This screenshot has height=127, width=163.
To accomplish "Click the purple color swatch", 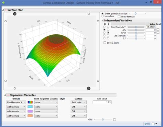I will pyautogui.click(x=30, y=111).
